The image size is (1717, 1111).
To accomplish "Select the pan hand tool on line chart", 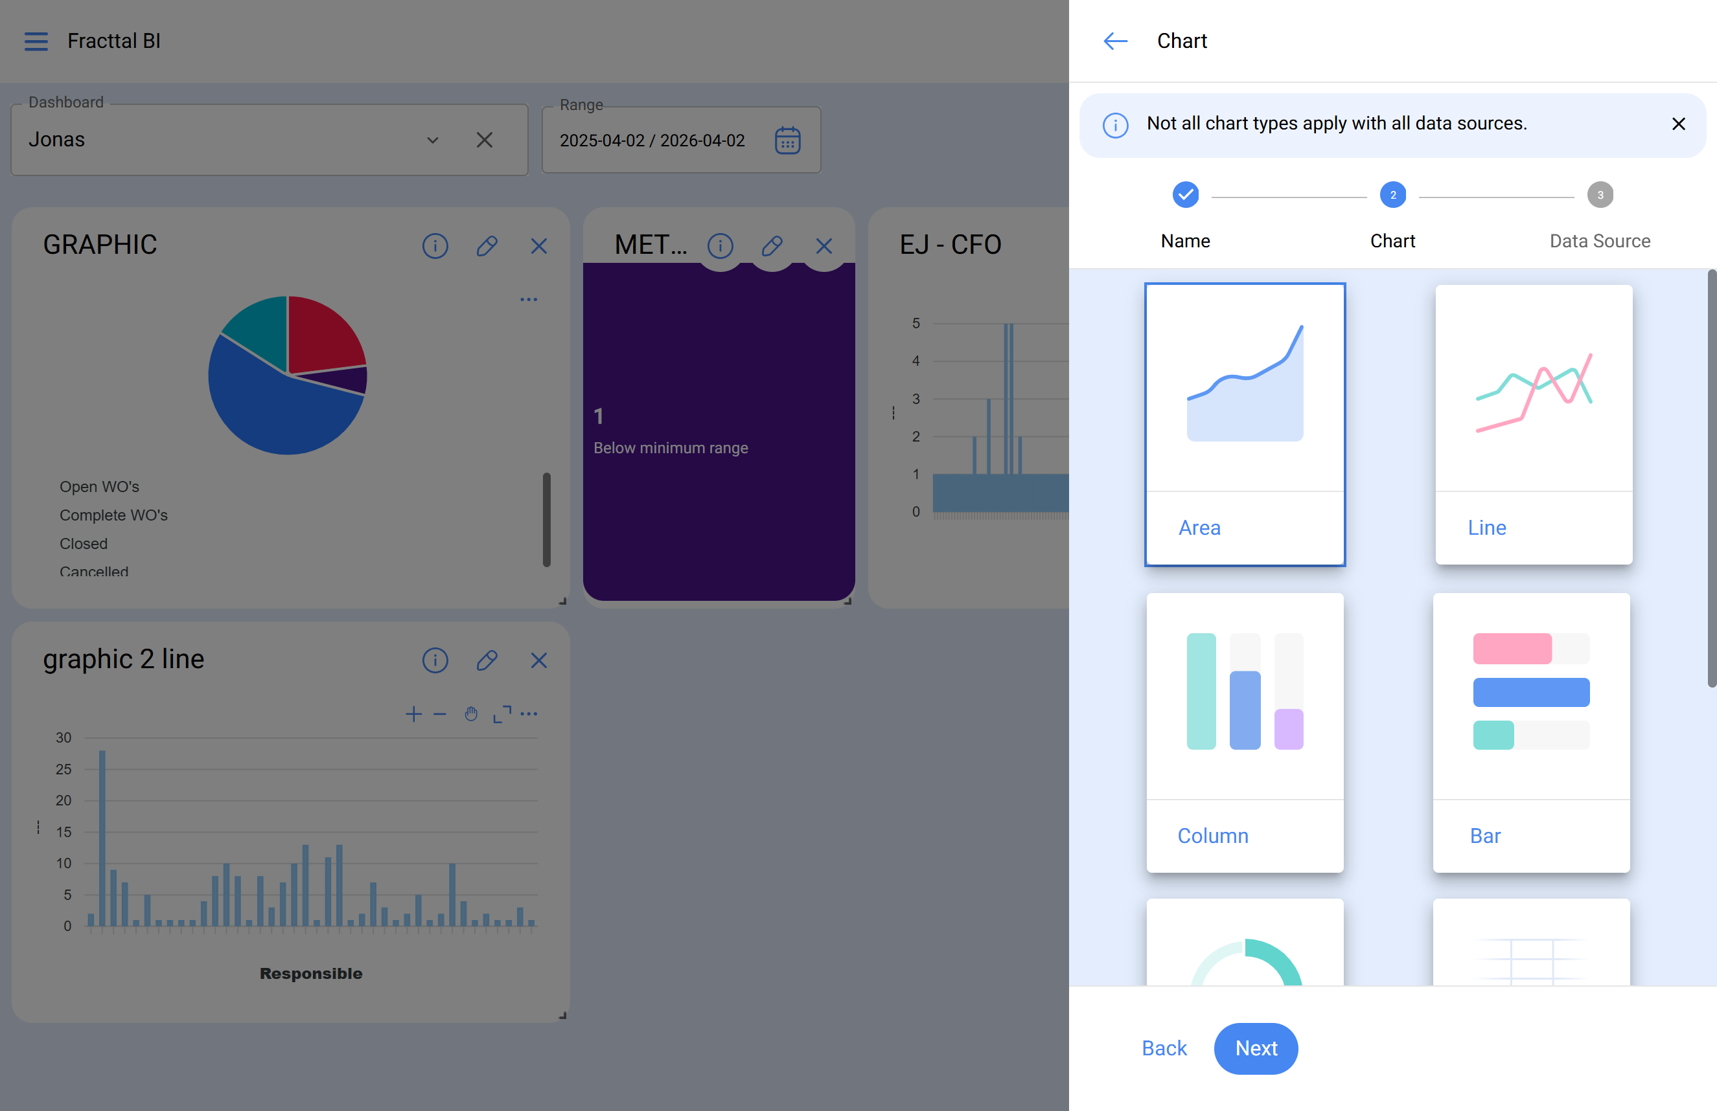I will click(x=471, y=713).
